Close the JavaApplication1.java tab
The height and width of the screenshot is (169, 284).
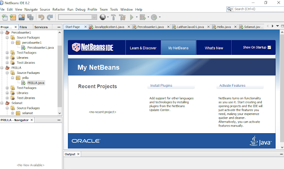(x=129, y=27)
